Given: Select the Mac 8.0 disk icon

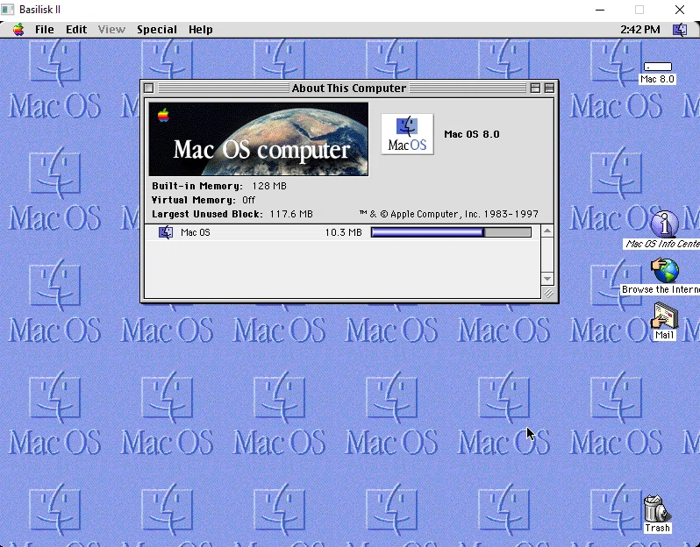Looking at the screenshot, I should point(658,67).
